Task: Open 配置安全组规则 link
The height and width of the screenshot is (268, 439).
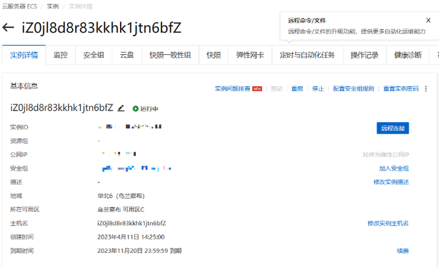Action: coord(353,89)
